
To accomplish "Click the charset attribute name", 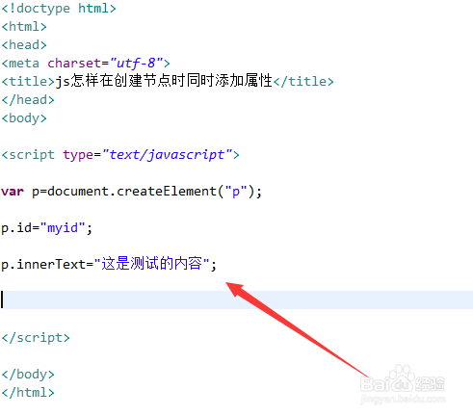I will (74, 64).
